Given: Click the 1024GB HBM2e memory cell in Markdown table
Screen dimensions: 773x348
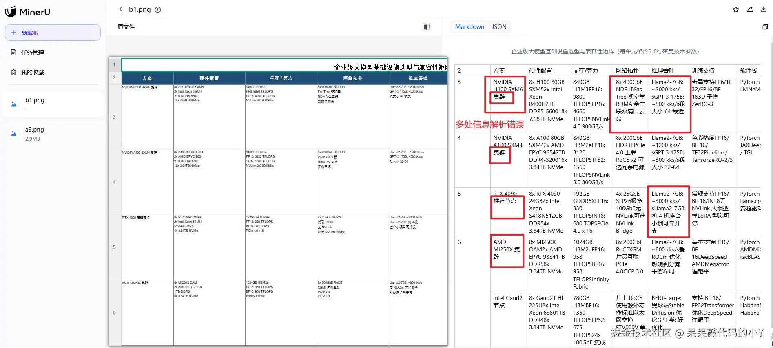Looking at the screenshot, I should click(x=591, y=264).
